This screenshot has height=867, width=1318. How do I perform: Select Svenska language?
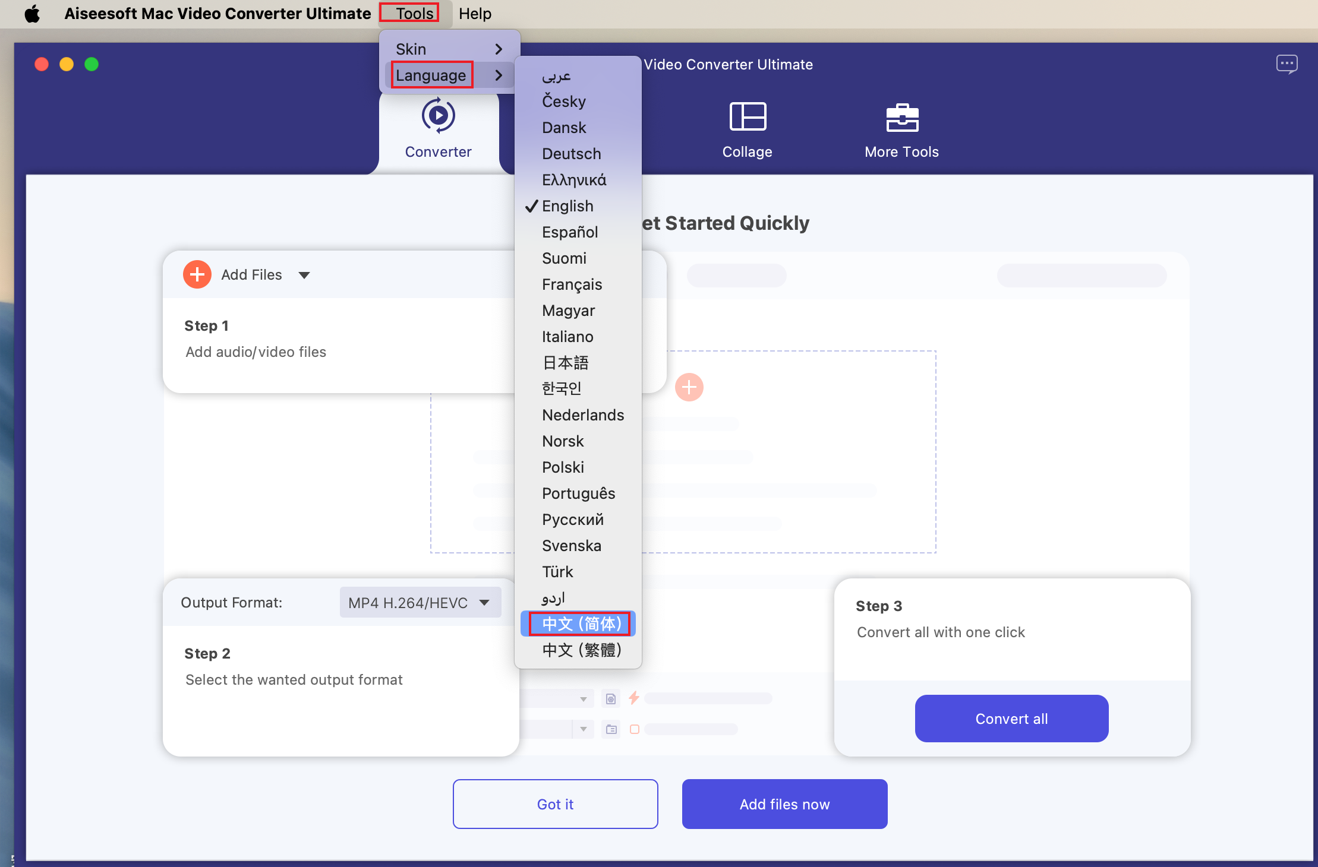(x=578, y=545)
